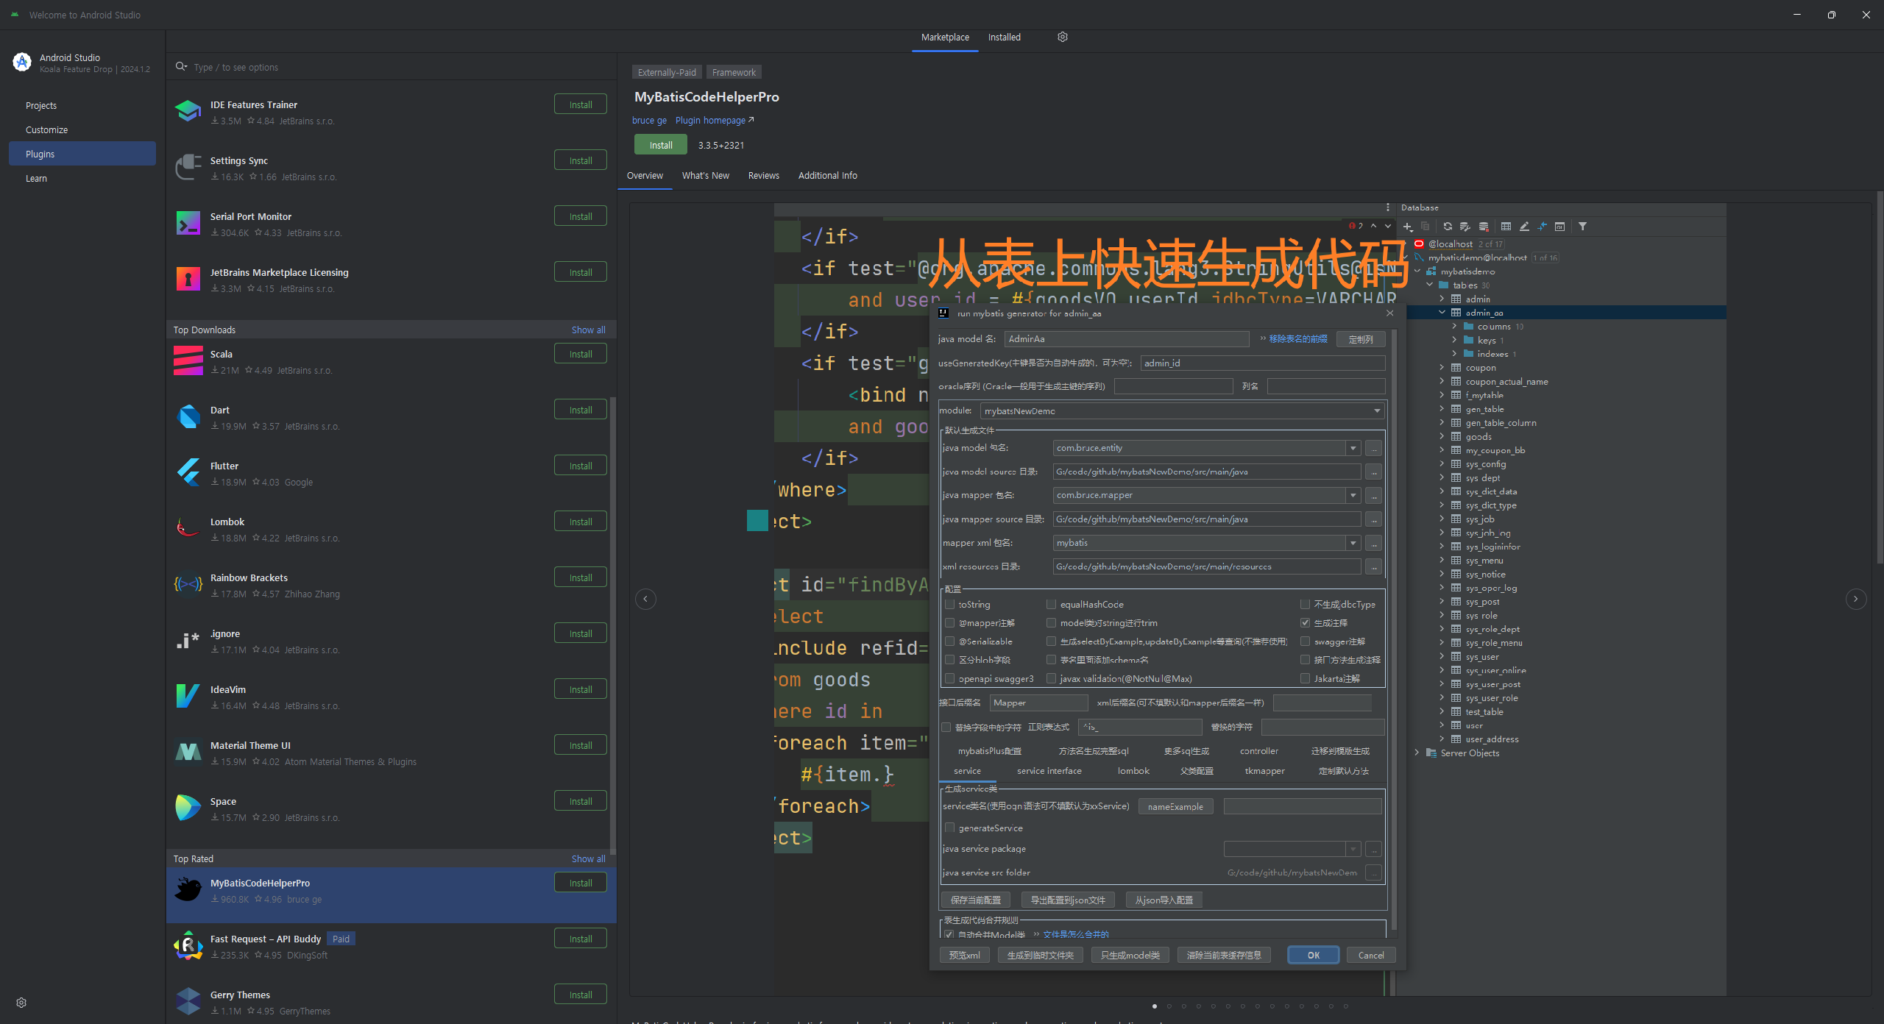
Task: Enable the toString checkbox
Action: [x=950, y=604]
